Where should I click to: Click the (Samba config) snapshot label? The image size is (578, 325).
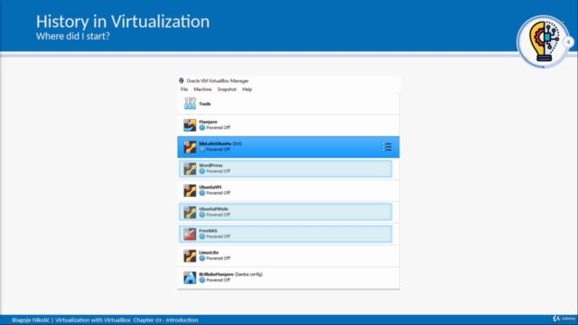[x=249, y=274]
